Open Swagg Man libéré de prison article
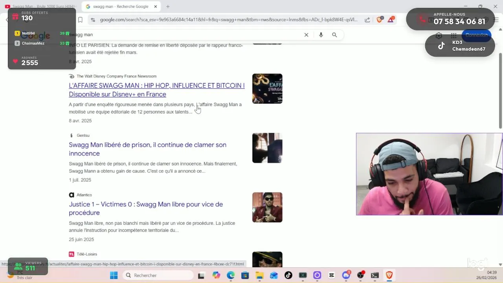Screen dimensions: 503x283 [147, 149]
